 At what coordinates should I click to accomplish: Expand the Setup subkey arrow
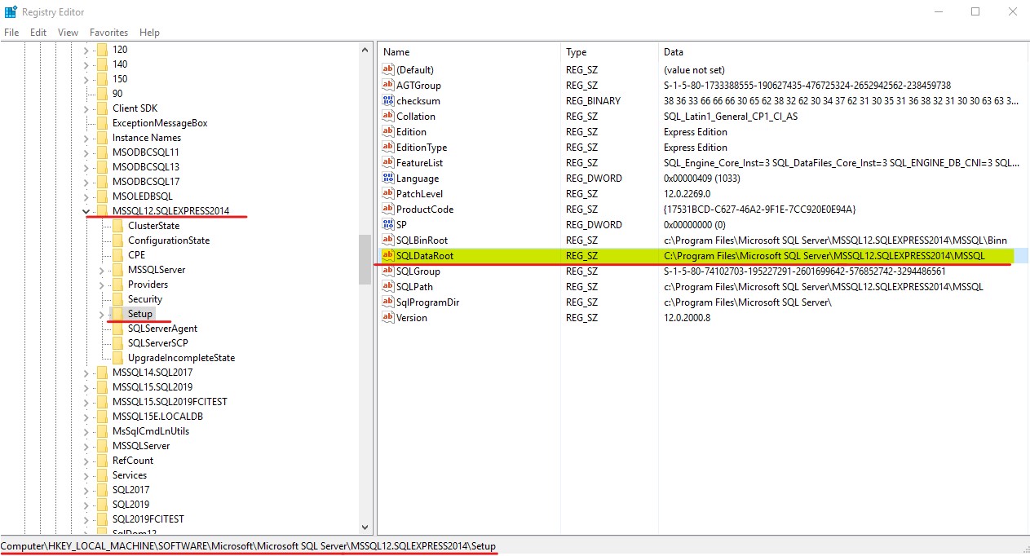coord(102,314)
